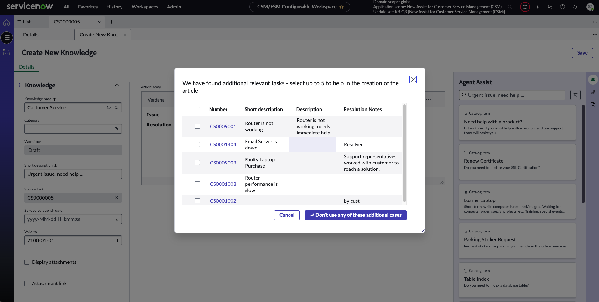
Task: Click the dialog table vertical scrollbar
Action: click(404, 153)
